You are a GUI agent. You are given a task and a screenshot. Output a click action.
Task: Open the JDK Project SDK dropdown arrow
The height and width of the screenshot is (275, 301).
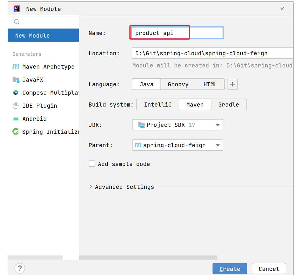pyautogui.click(x=217, y=125)
